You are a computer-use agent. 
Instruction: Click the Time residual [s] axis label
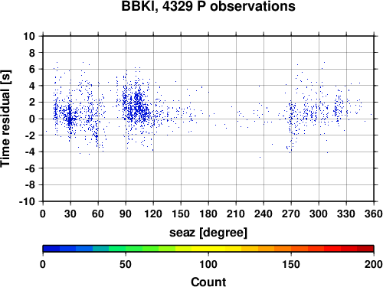tap(5, 119)
